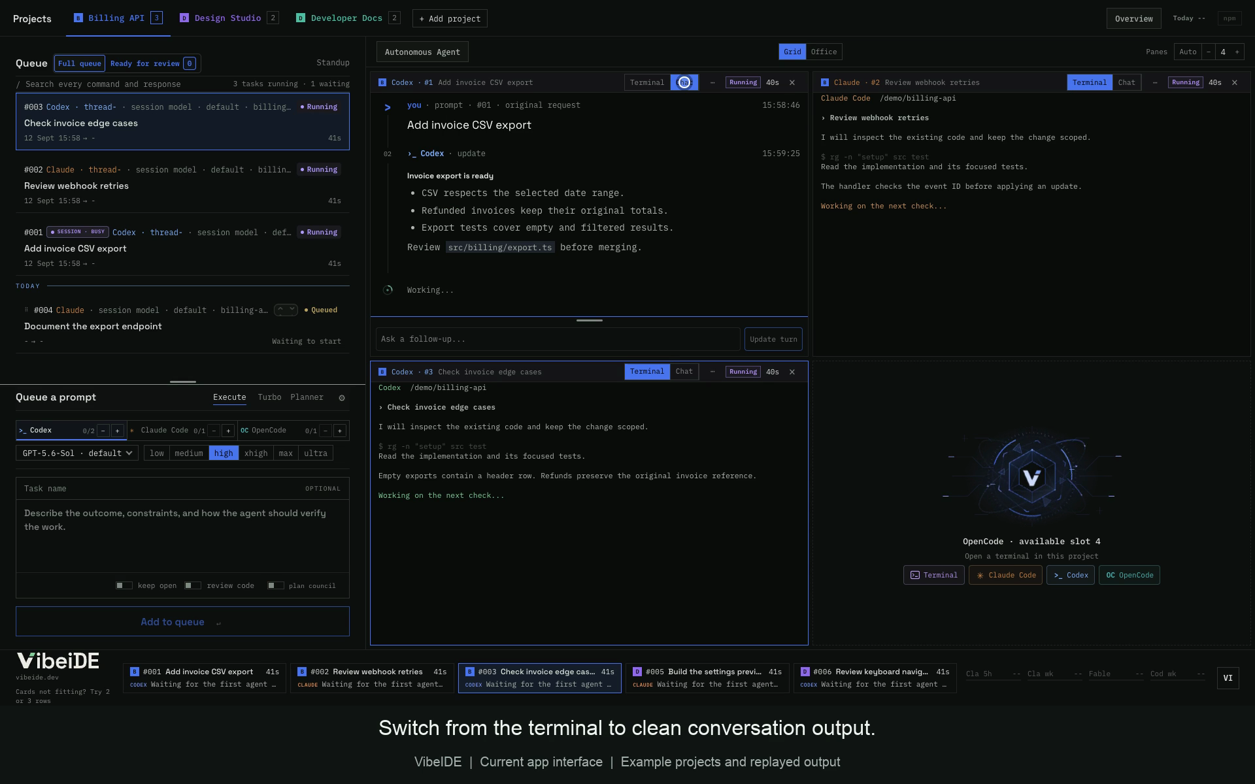
Task: Increase OpenCode agent count with plus
Action: coord(340,431)
